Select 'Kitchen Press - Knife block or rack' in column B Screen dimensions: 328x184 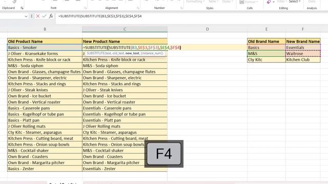pyautogui.click(x=45, y=60)
